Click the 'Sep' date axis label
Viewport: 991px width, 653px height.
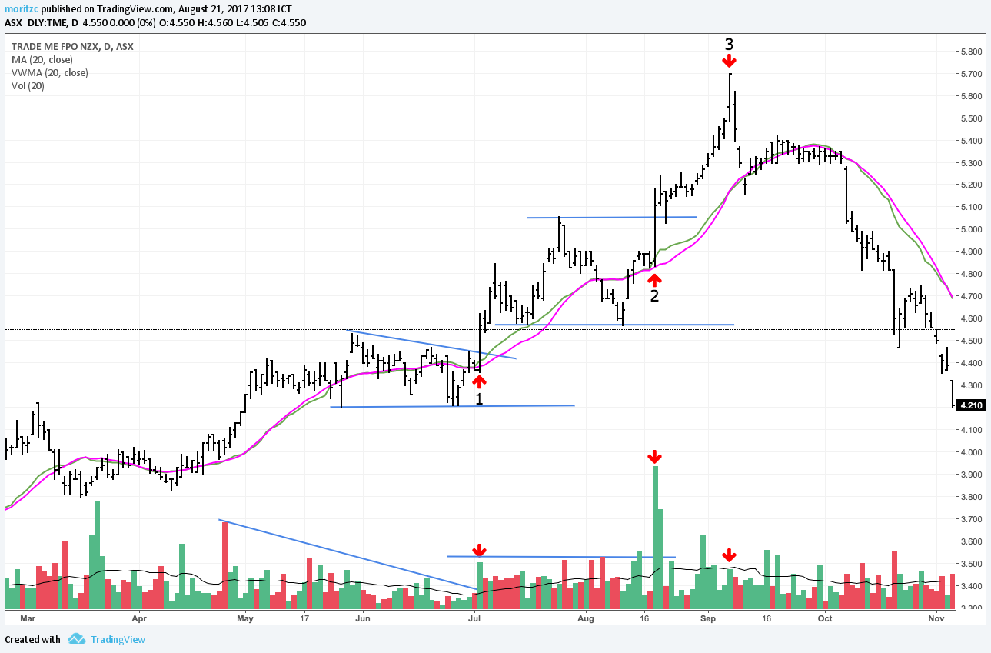coord(707,618)
